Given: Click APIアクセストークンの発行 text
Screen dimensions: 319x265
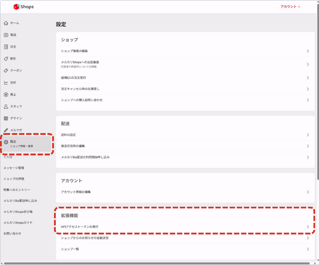Looking at the screenshot, I should [80, 227].
